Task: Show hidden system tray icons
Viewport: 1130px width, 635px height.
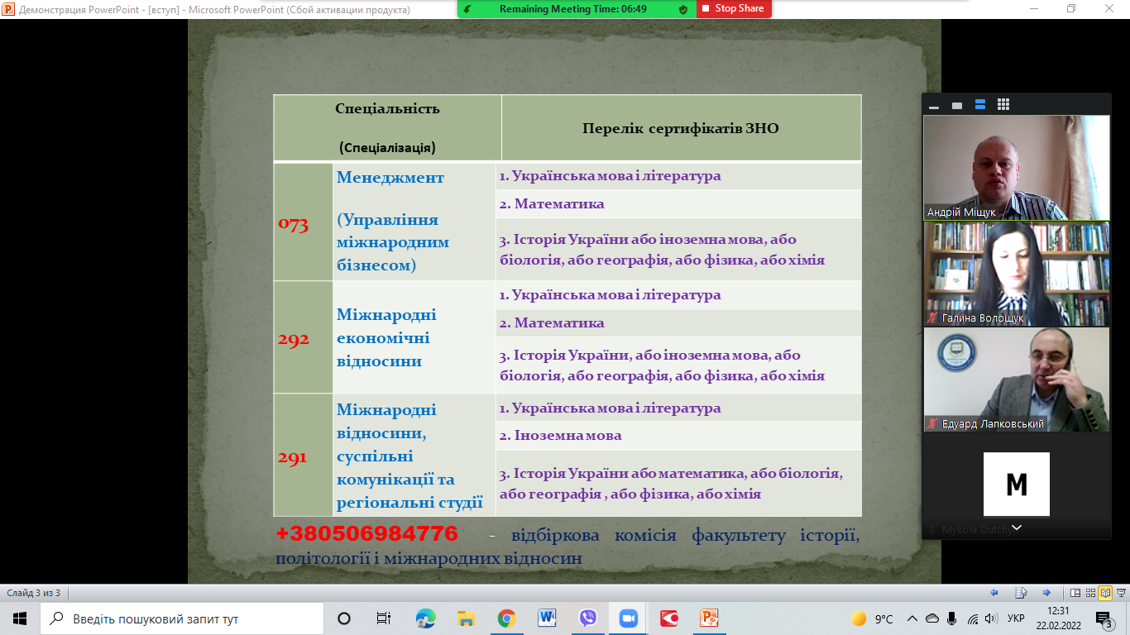Action: click(912, 618)
